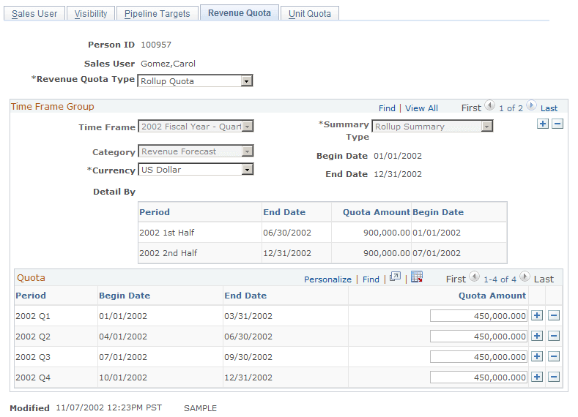The width and height of the screenshot is (578, 417).
Task: Click the Modified timestamp 11/07/2002 12:23PM PST
Action: (x=108, y=407)
